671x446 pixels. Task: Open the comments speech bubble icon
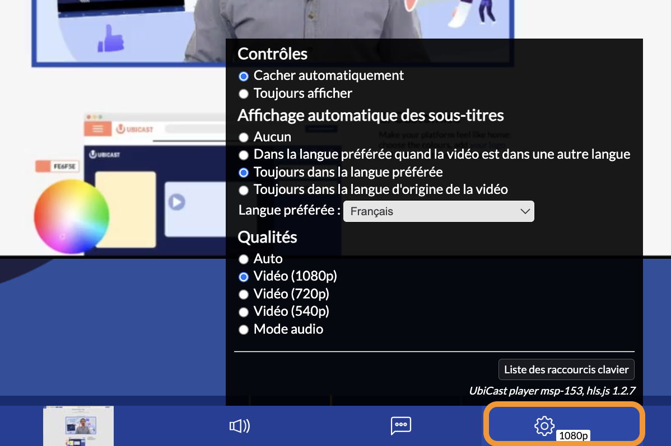tap(401, 425)
